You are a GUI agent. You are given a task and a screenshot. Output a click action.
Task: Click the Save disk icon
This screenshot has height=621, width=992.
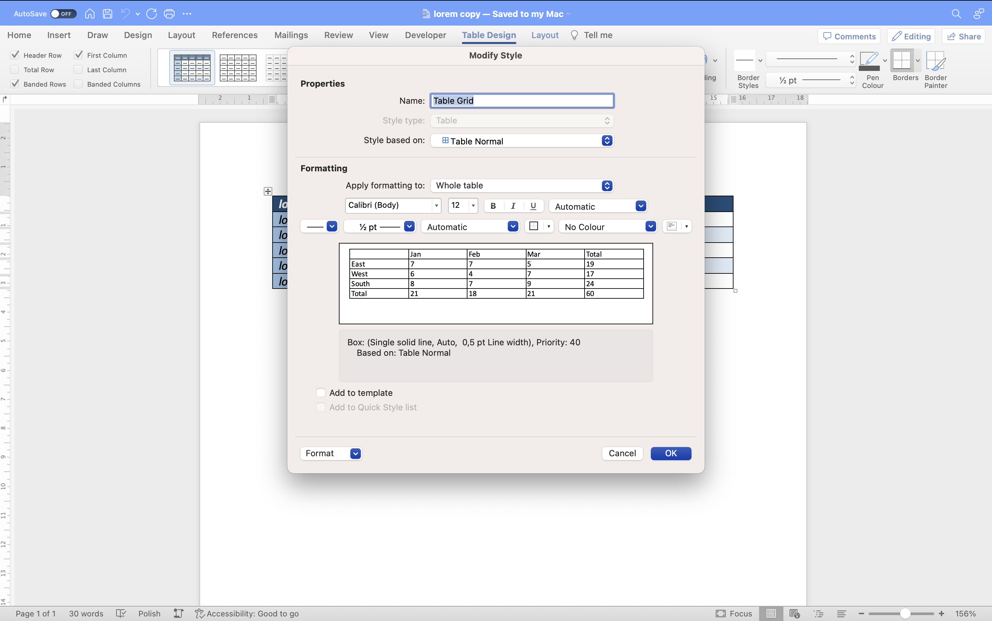pyautogui.click(x=108, y=13)
